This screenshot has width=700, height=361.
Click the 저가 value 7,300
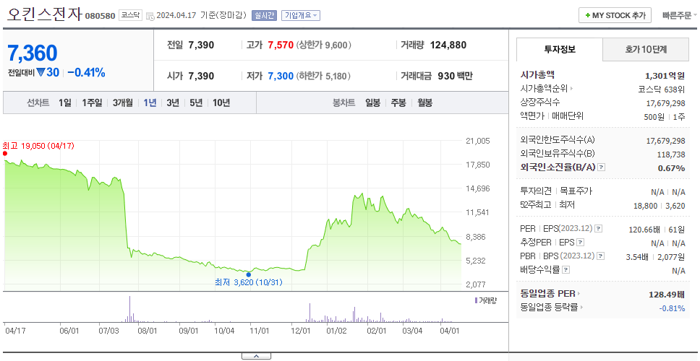[281, 77]
